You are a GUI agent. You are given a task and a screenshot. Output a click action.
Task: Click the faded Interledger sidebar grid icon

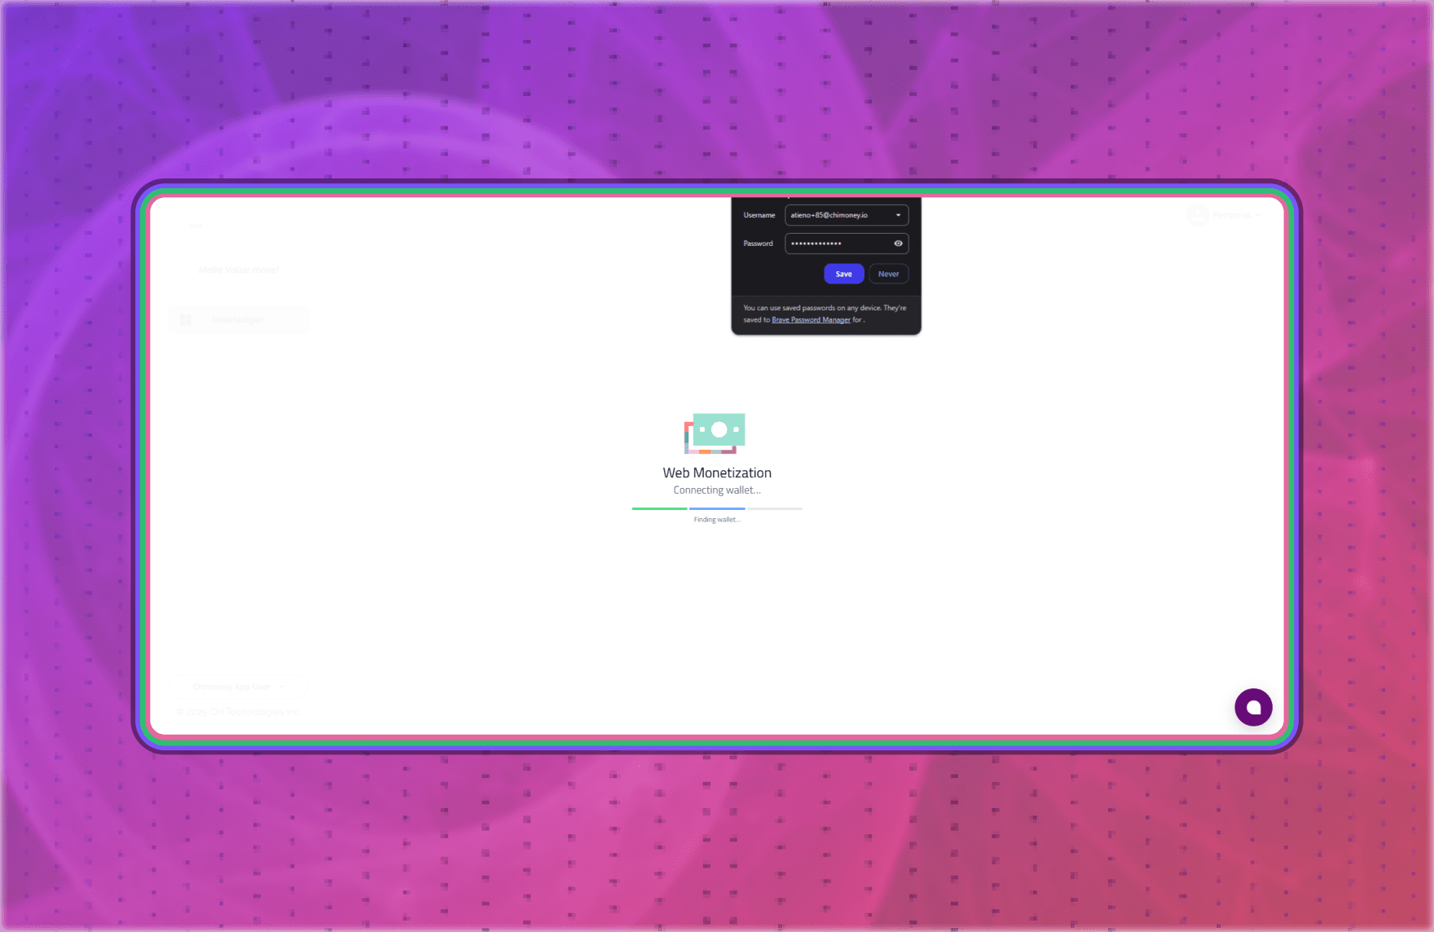click(x=186, y=320)
